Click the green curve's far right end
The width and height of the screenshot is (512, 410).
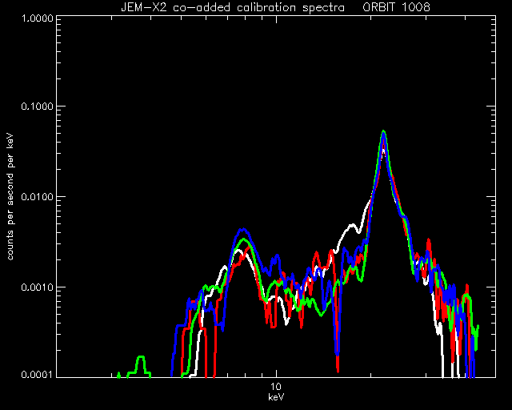pyautogui.click(x=478, y=326)
